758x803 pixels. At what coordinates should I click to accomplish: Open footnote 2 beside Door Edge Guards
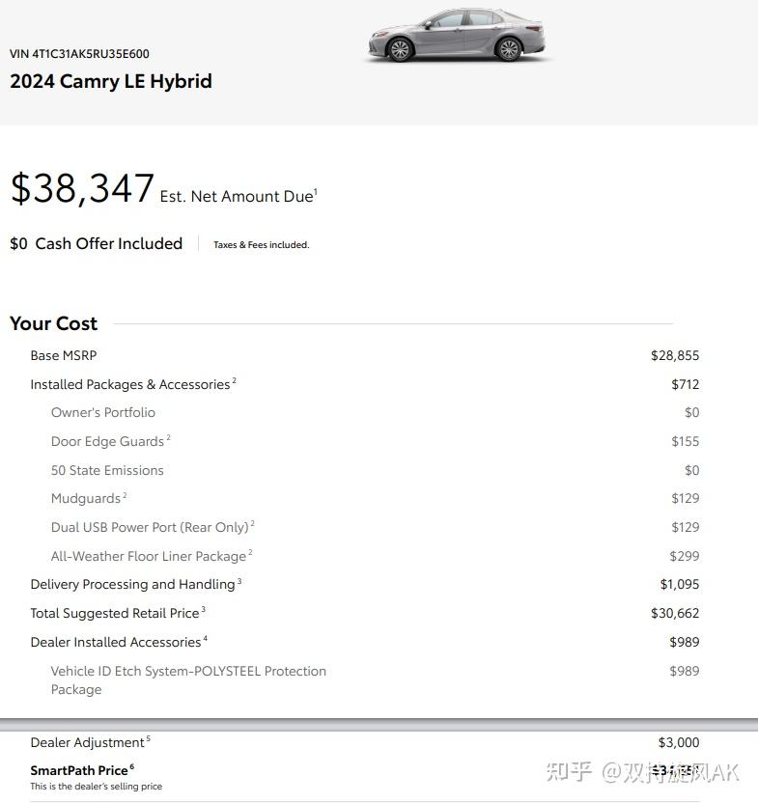pos(169,437)
